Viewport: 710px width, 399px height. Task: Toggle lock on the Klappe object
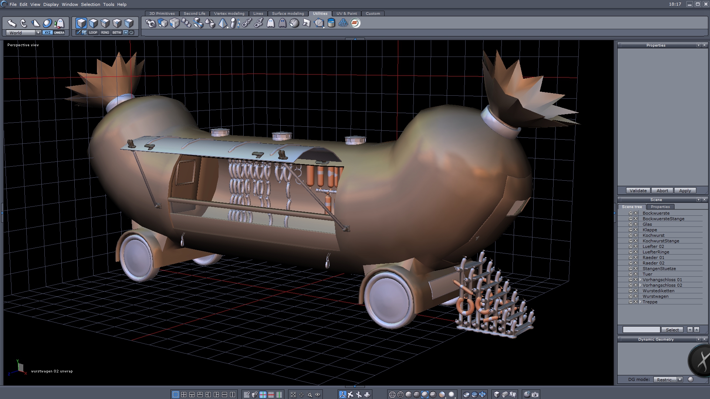coord(630,230)
